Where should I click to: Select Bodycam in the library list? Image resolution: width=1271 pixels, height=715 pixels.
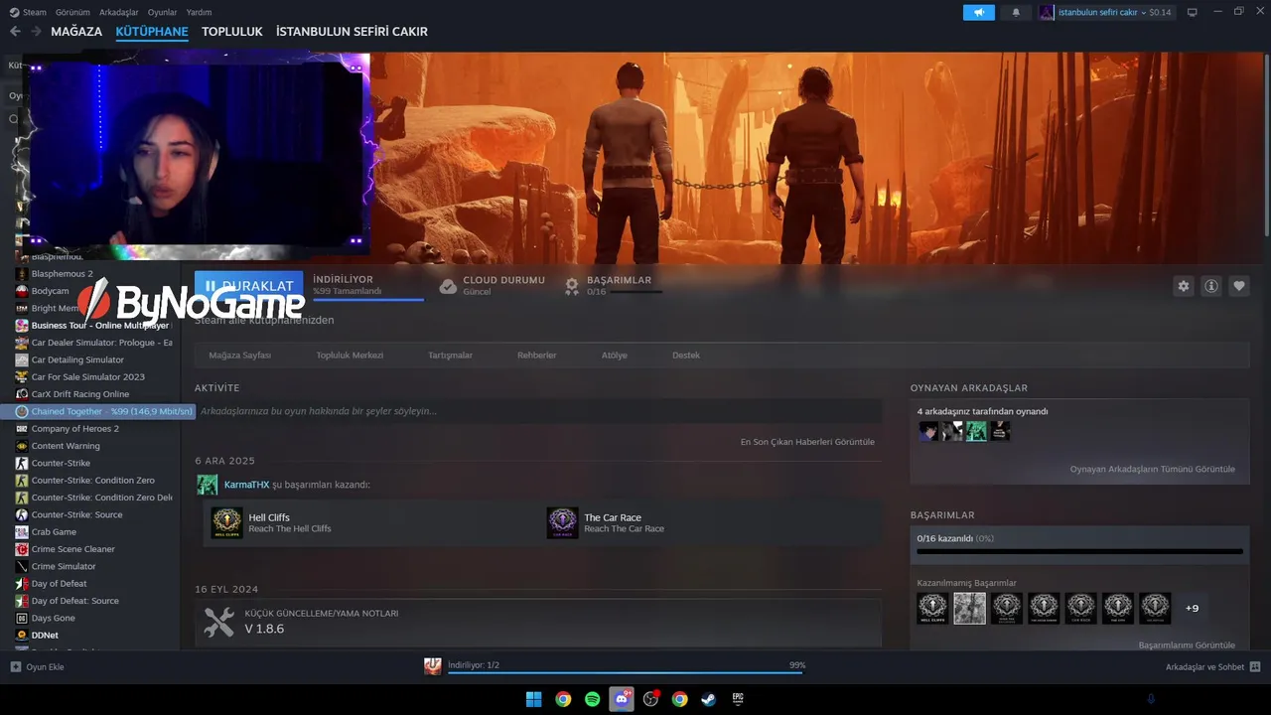pos(50,291)
